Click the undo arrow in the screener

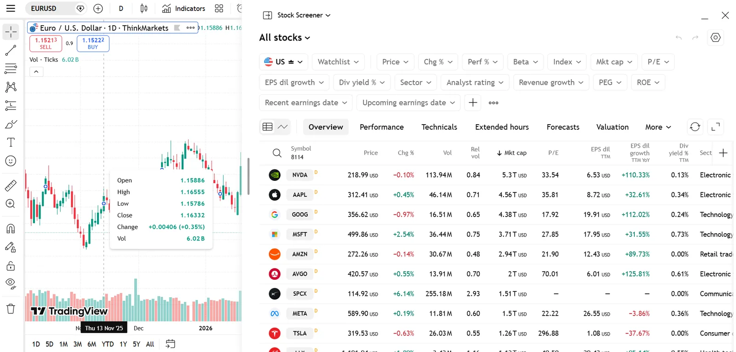(678, 38)
